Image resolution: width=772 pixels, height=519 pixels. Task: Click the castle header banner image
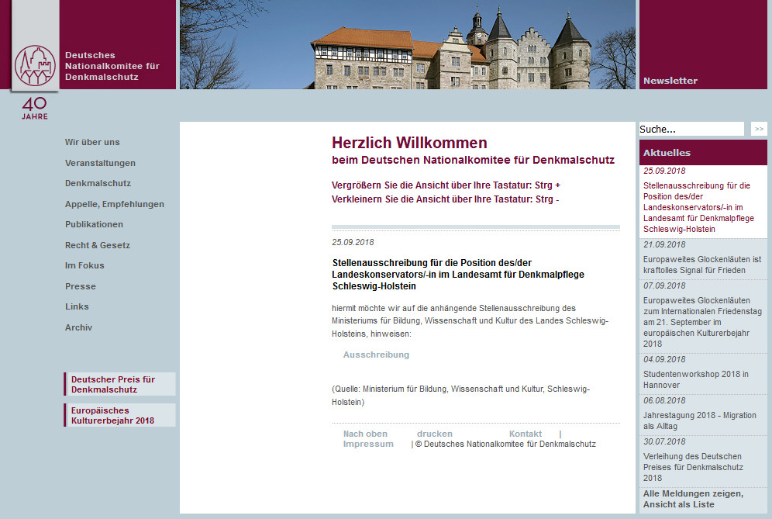[x=408, y=44]
